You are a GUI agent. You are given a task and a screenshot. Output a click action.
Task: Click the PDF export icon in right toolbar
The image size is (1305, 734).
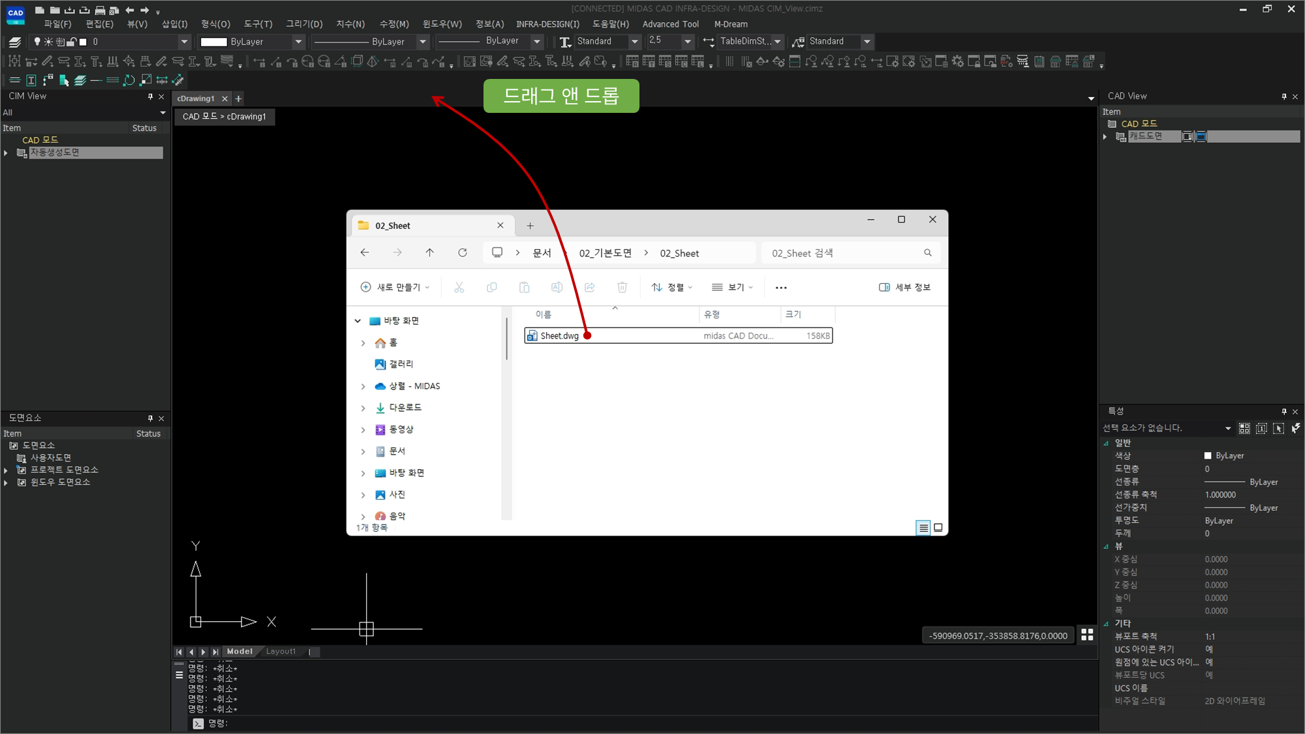click(1006, 61)
